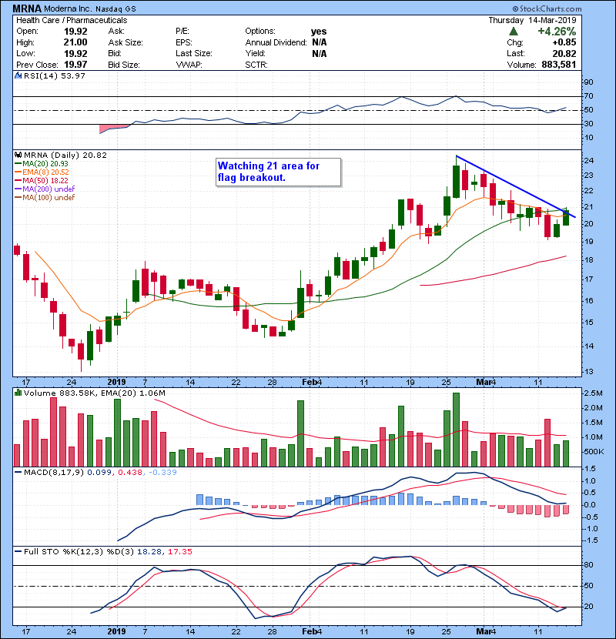Click the Open value 19.92
Viewport: 616px width, 639px height.
tap(75, 32)
